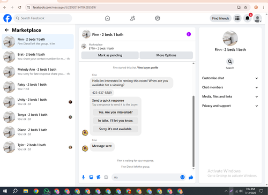The image size is (268, 195).
Task: Click the phone number 423-637-5889 message
Action: coord(102,93)
